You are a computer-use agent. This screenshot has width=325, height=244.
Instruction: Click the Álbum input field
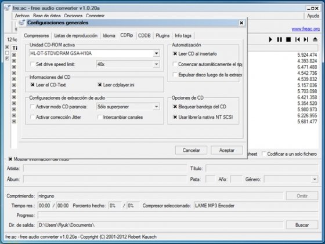105,179
